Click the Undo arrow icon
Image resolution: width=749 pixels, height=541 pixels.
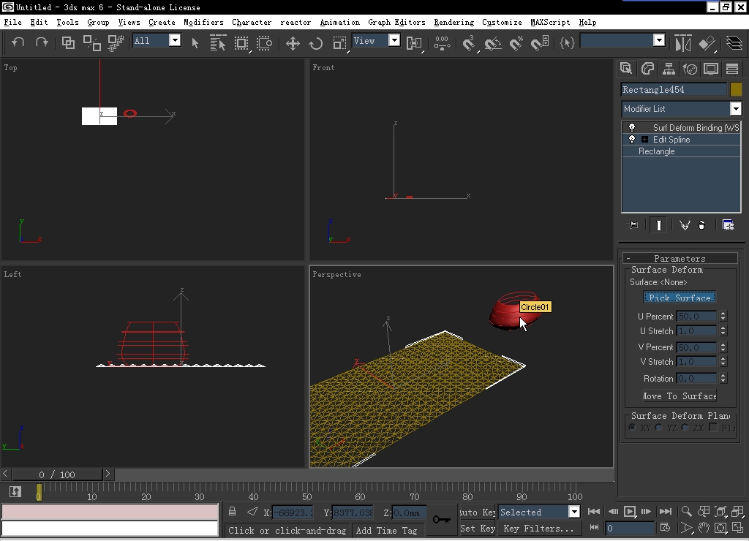click(18, 42)
